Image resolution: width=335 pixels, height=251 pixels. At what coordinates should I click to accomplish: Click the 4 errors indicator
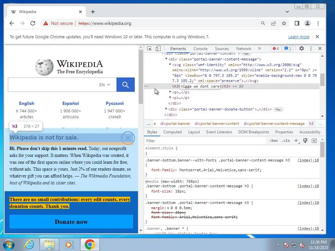(276, 48)
